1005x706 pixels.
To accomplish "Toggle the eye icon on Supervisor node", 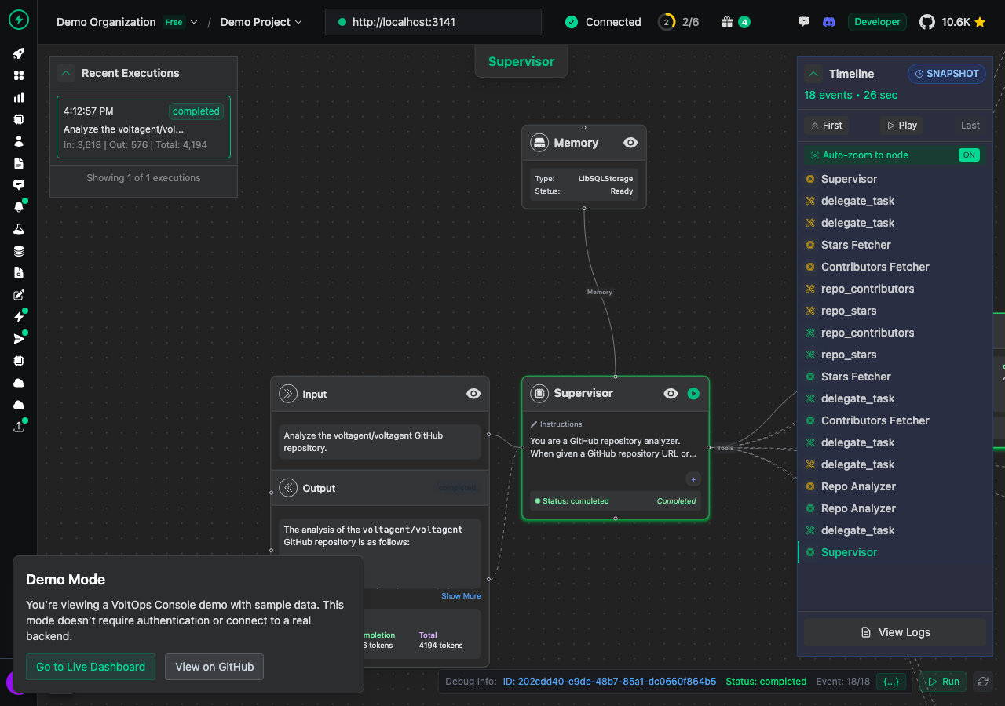I will (x=671, y=394).
